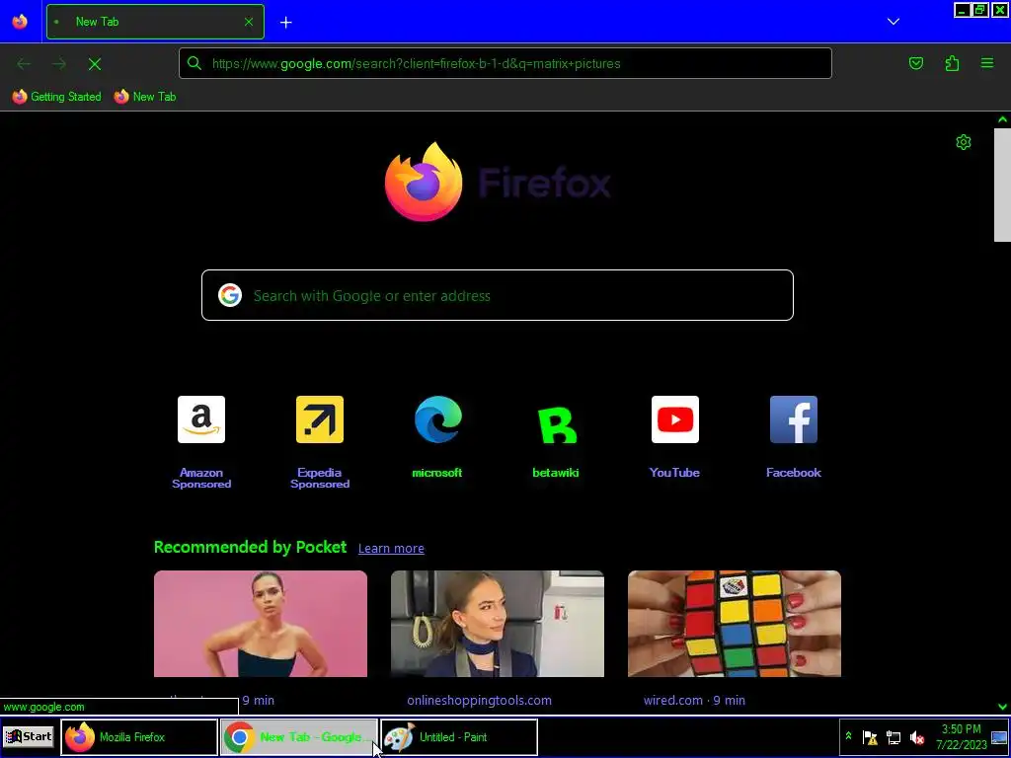The image size is (1011, 758).
Task: Switch to New Tab - Google Chrome taskbar button
Action: 299,736
